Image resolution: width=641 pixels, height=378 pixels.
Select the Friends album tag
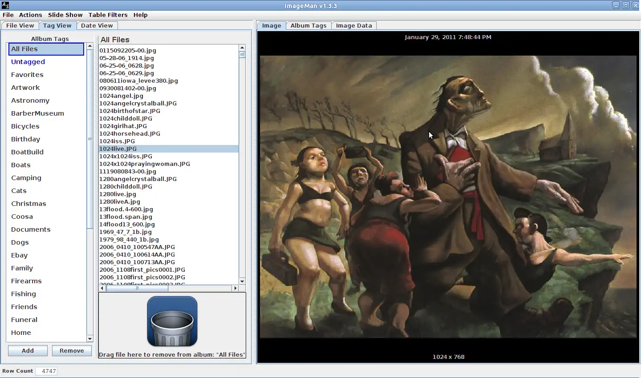(46, 307)
